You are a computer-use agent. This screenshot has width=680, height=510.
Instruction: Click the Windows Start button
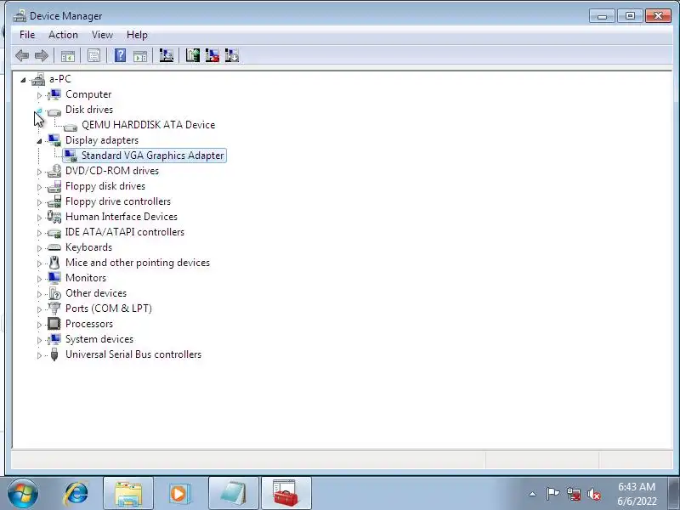tap(23, 494)
